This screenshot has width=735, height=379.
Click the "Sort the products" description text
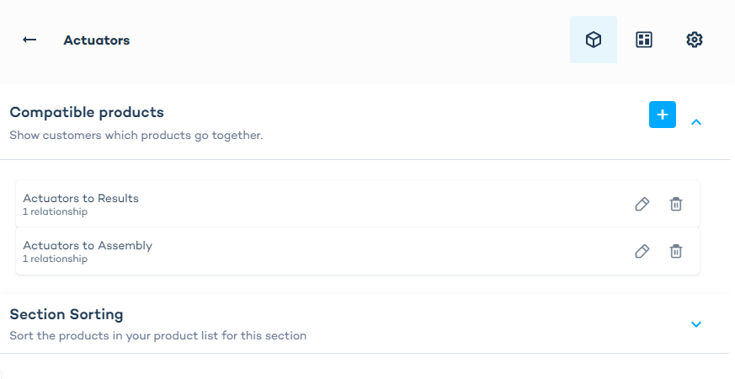pos(157,335)
